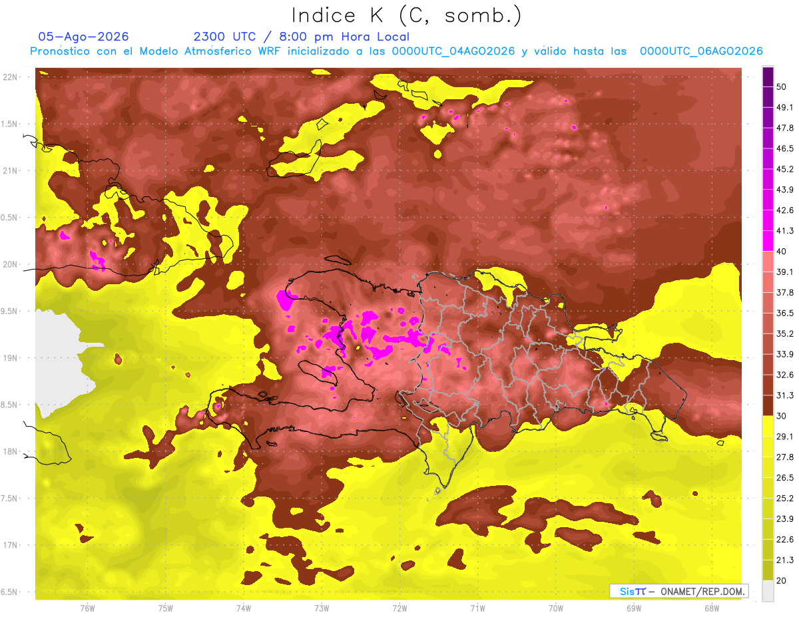Viewport: 799px width, 617px height.
Task: Click the '47.8' colorbar label
Action: (x=785, y=127)
